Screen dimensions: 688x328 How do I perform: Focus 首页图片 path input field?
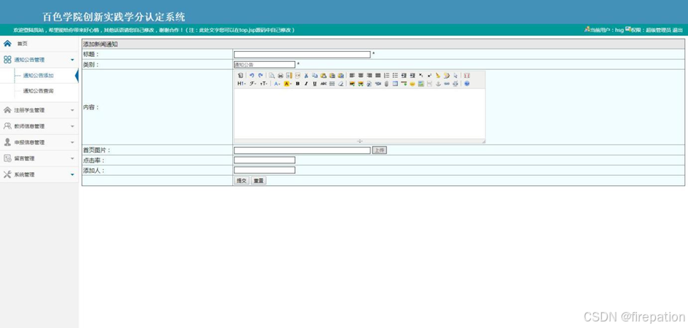coord(302,150)
